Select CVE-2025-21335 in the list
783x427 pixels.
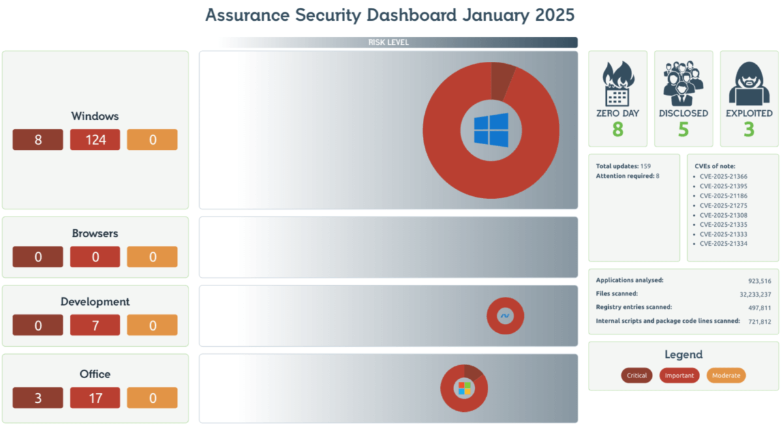point(724,224)
